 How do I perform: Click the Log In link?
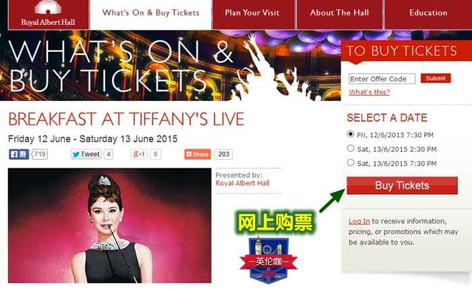click(359, 221)
